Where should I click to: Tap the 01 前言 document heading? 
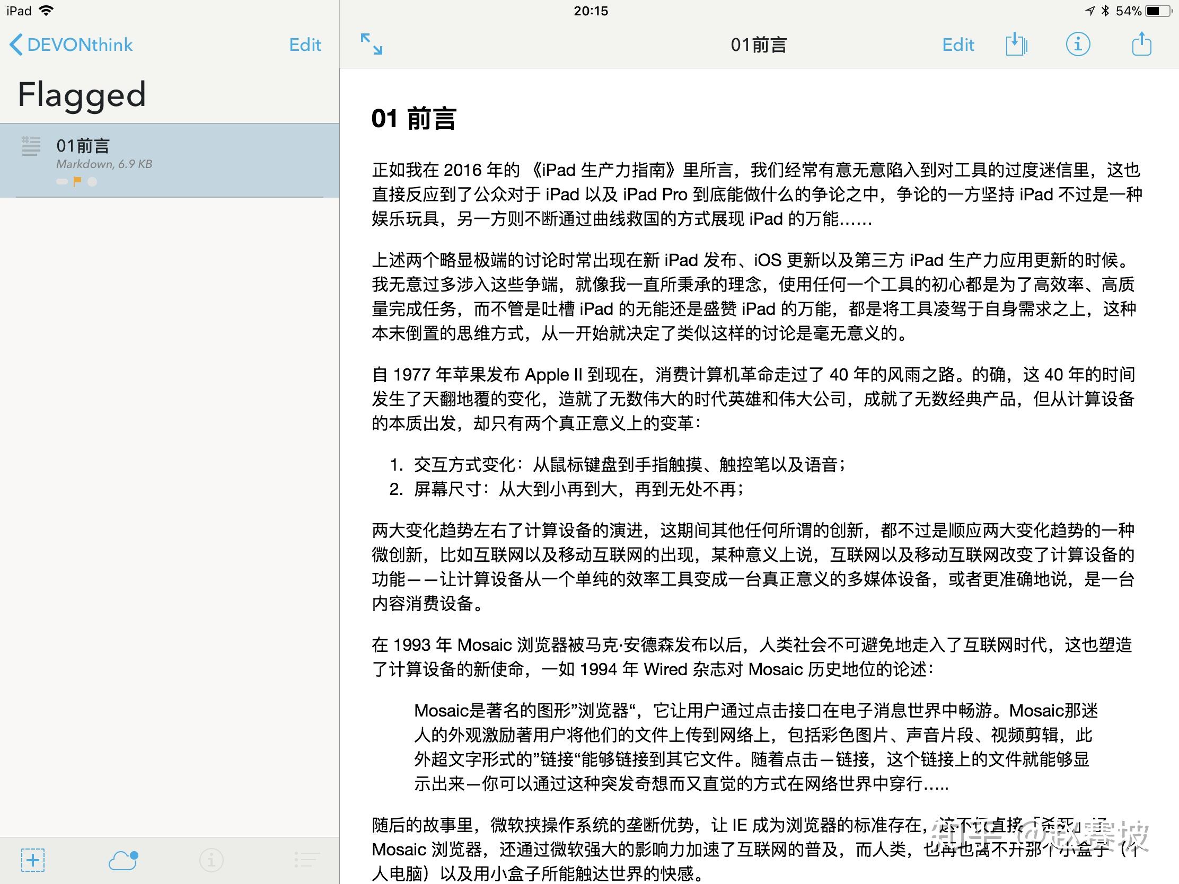pos(413,118)
